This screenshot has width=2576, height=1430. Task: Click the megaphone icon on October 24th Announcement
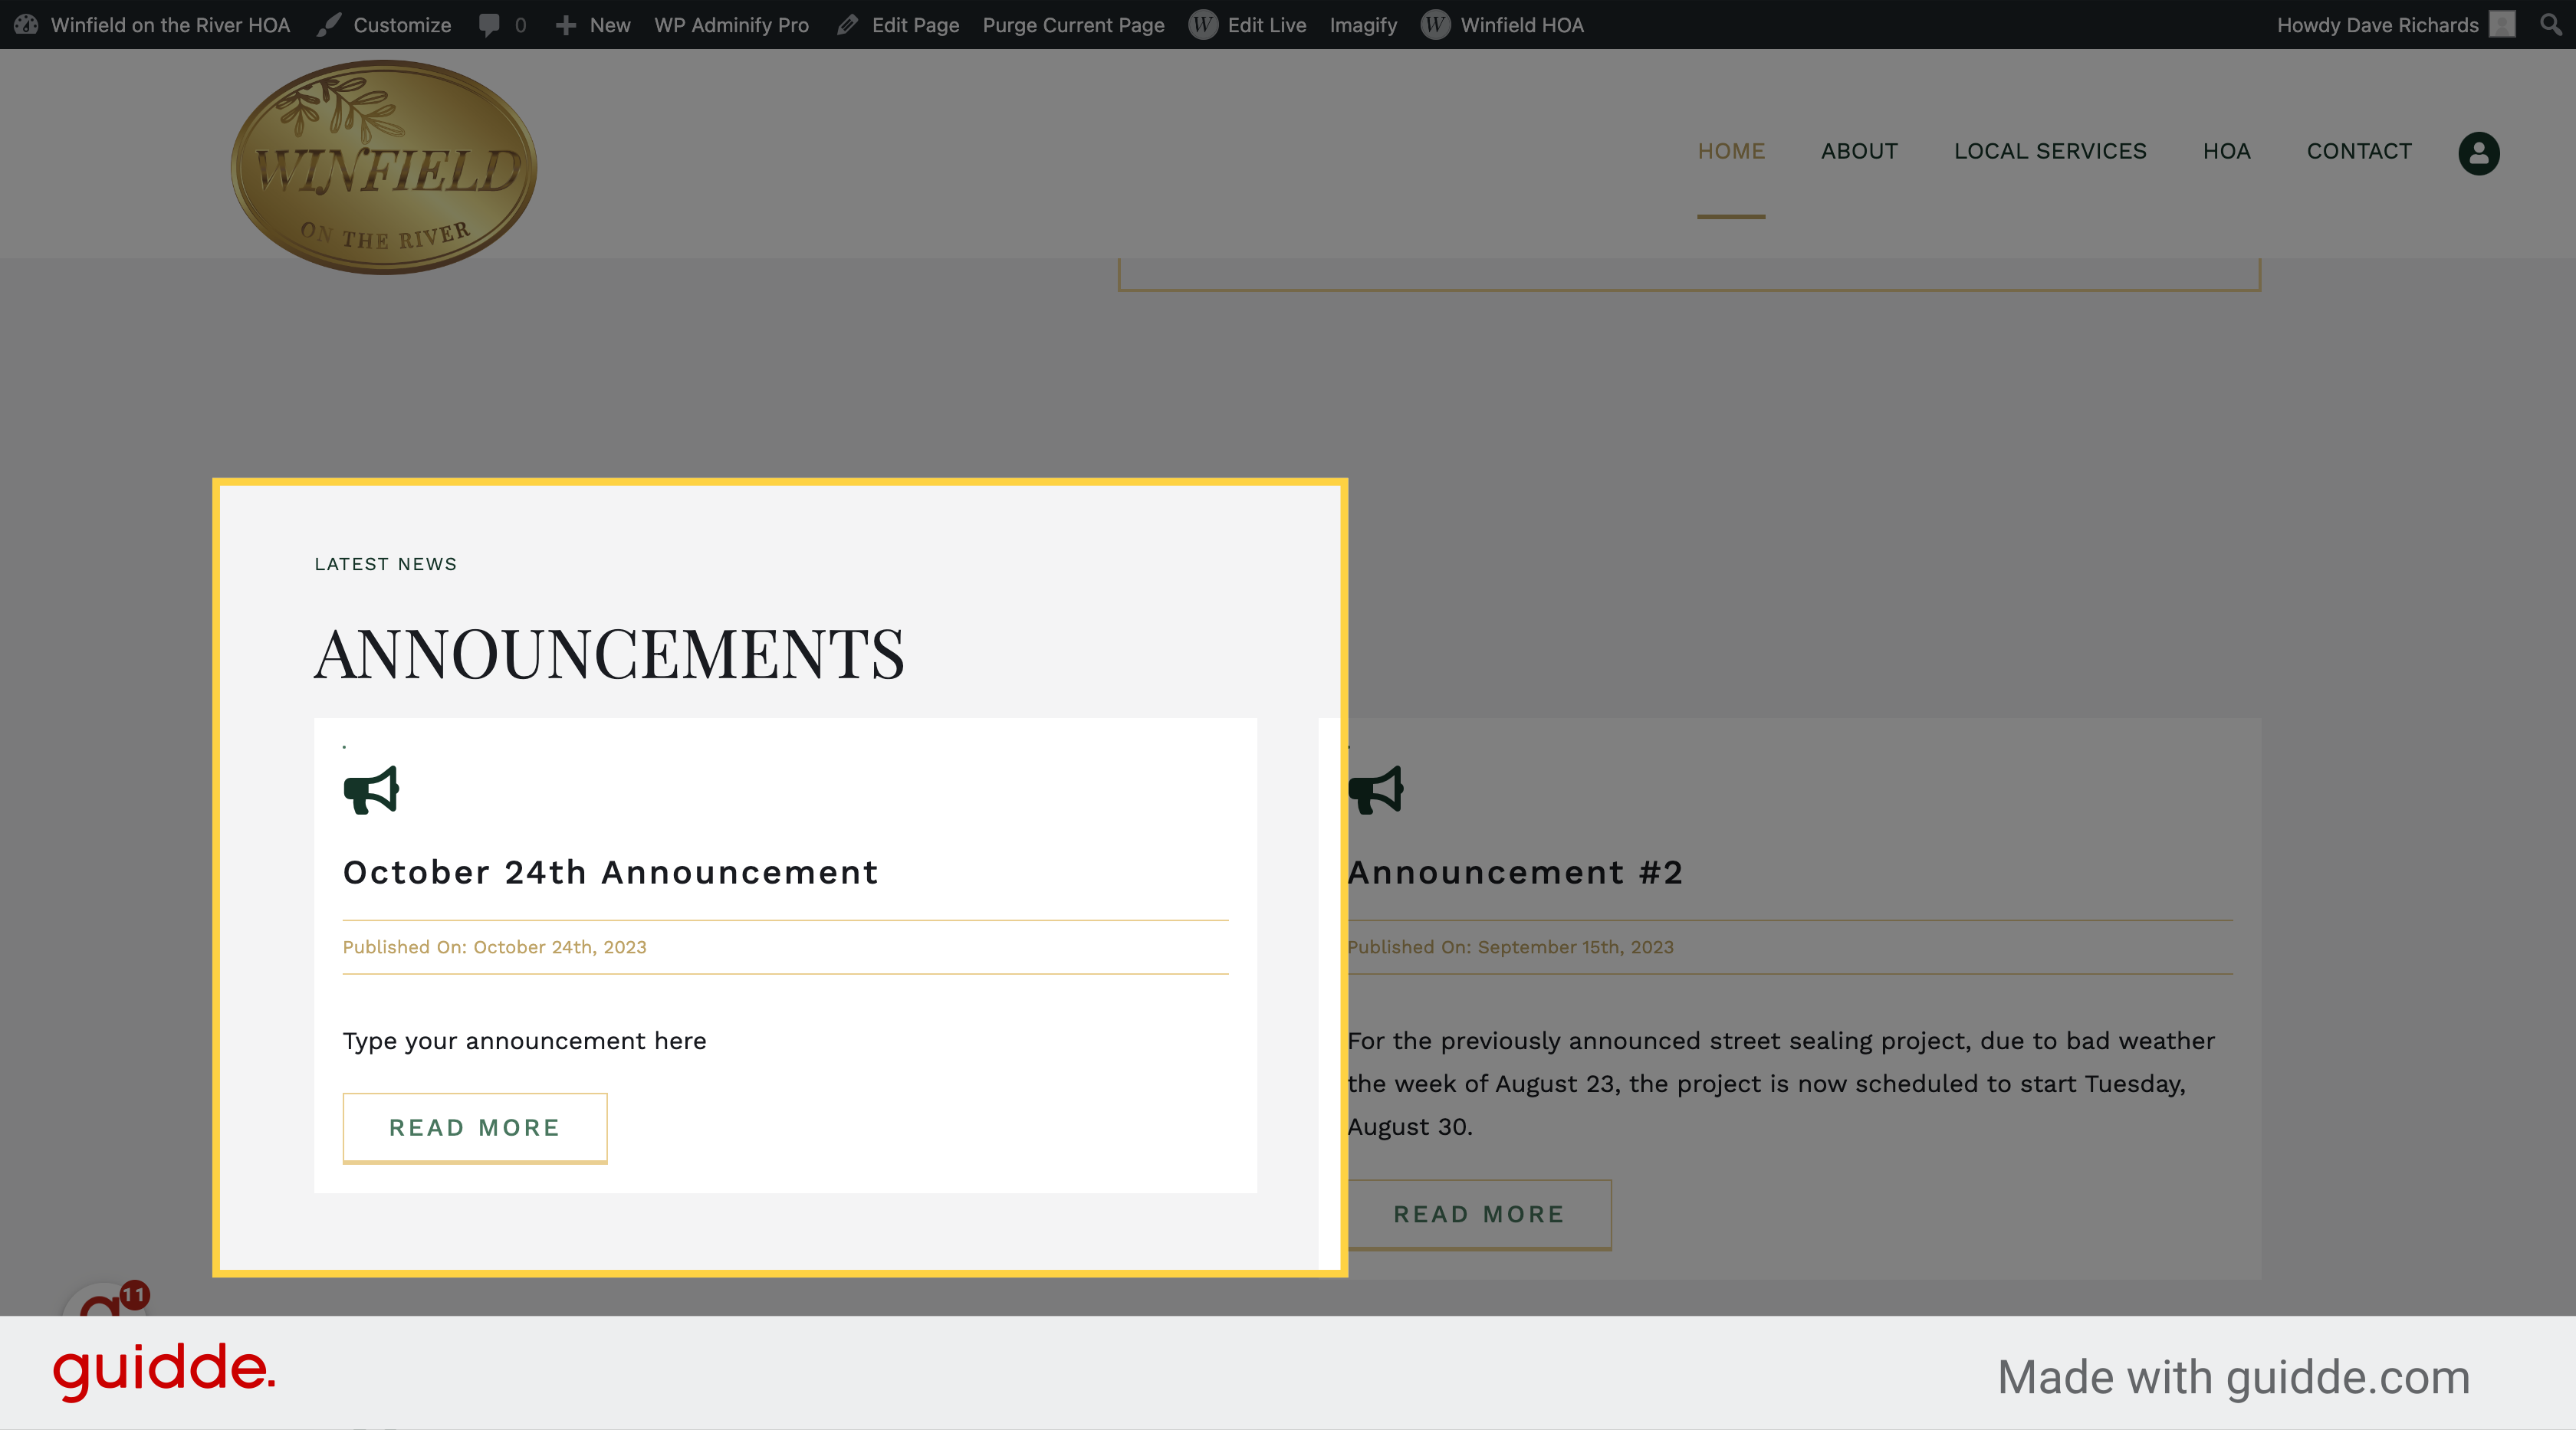pos(371,790)
